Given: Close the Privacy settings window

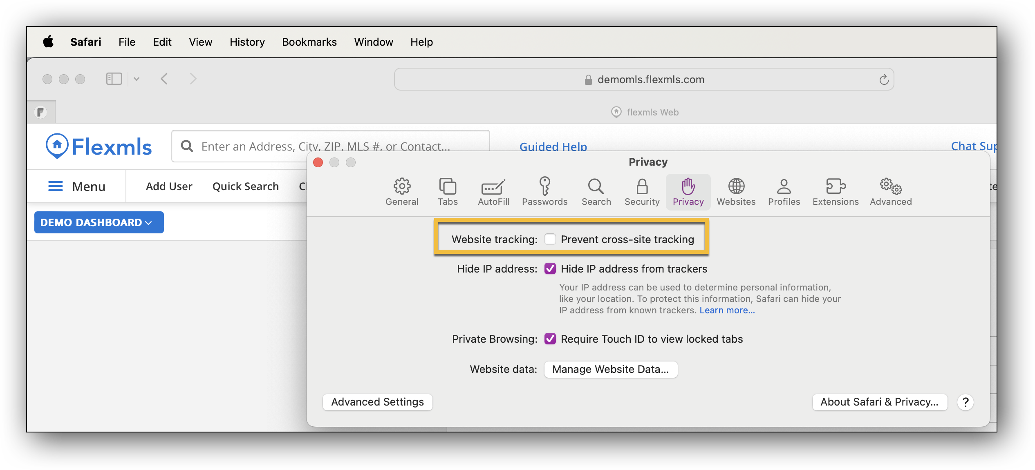Looking at the screenshot, I should coord(318,162).
